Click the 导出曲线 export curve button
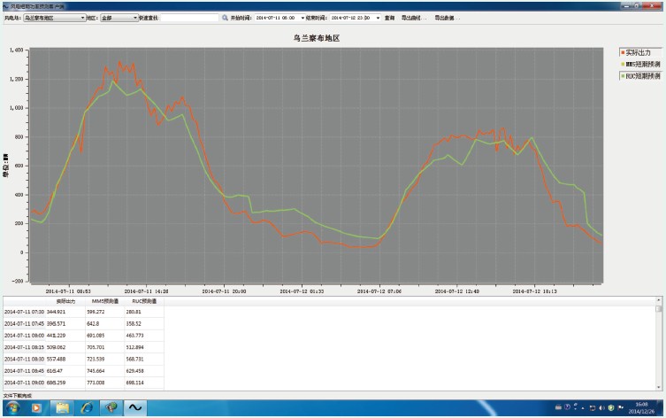Screen dimensions: 666x418 pyautogui.click(x=413, y=18)
